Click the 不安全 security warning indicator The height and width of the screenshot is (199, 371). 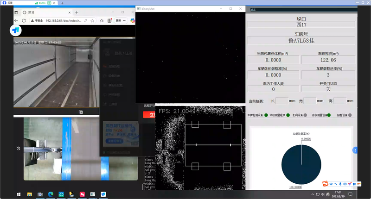(37, 20)
